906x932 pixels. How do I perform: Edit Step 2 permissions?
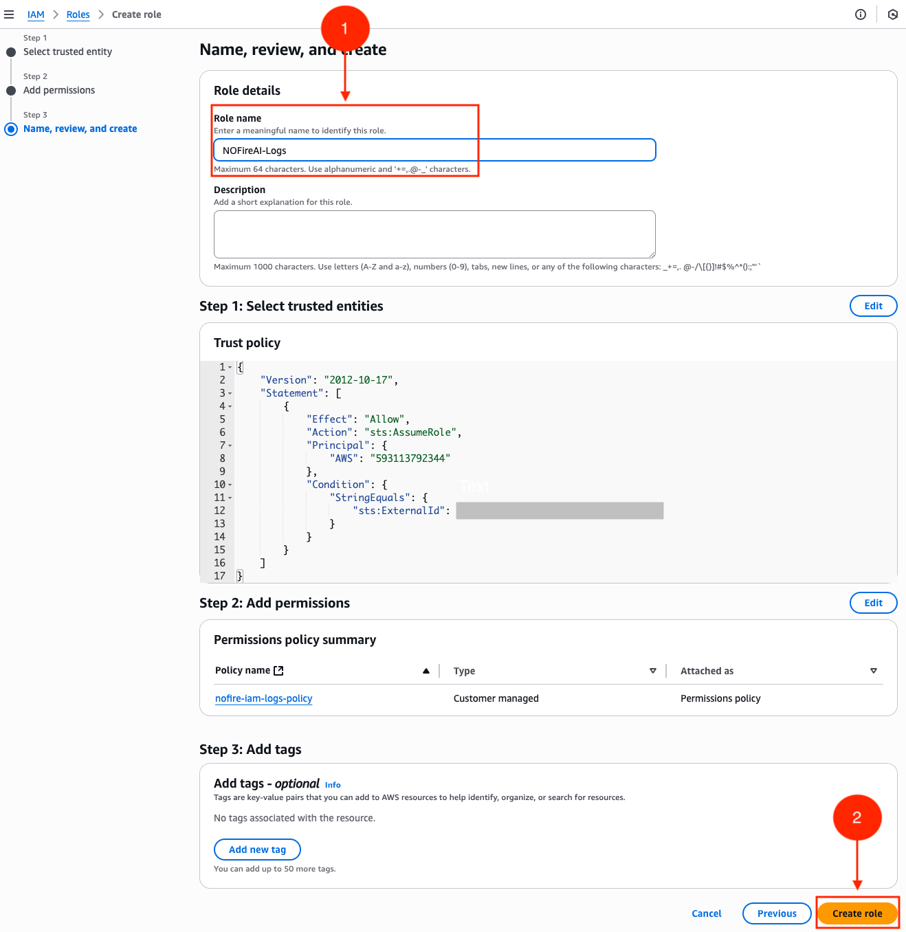[x=874, y=603]
